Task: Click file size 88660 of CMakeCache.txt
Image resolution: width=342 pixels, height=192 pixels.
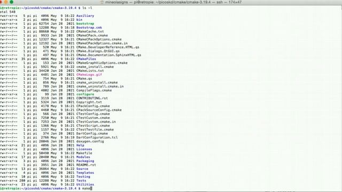Action: point(44,31)
